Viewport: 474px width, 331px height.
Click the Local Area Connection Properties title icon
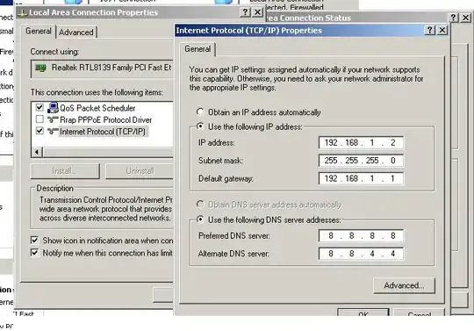(x=22, y=12)
